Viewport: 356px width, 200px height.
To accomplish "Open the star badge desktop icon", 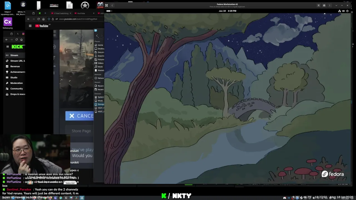I will point(85,5).
